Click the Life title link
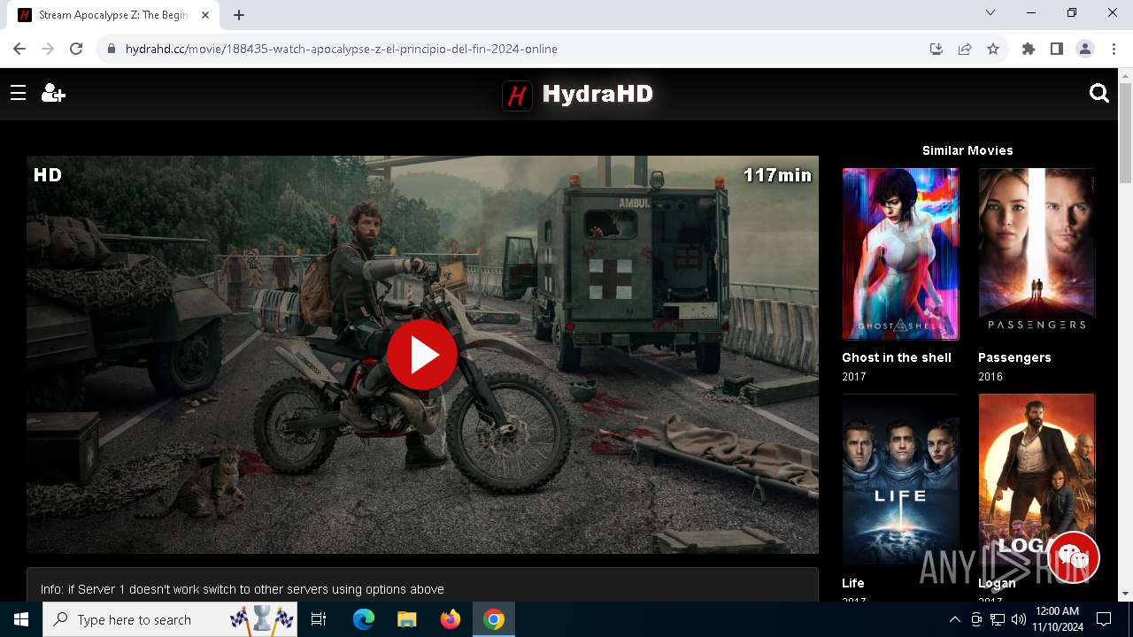The image size is (1133, 637). [853, 583]
